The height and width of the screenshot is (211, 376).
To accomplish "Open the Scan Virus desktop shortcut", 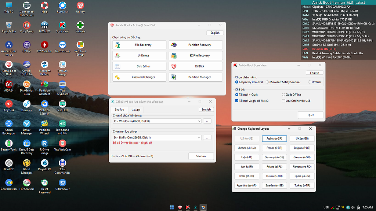I will click(62, 27).
